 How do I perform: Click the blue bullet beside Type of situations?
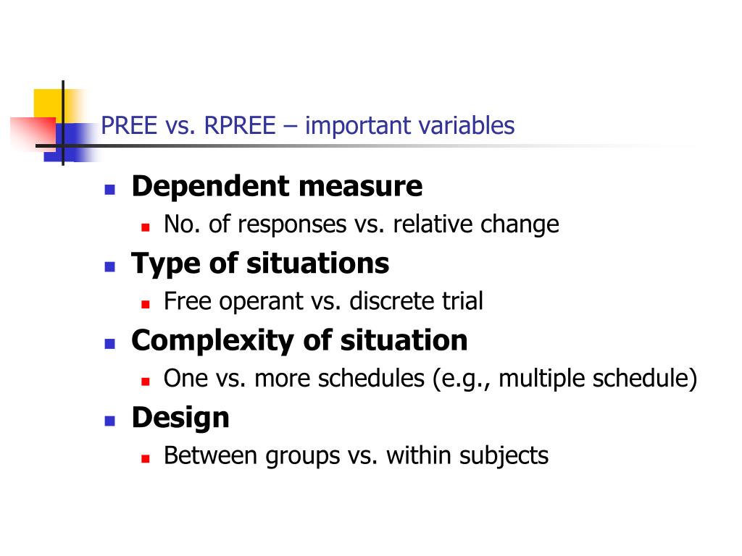[110, 267]
